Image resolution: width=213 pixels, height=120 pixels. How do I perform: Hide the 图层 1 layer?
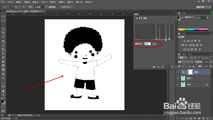tap(178, 78)
